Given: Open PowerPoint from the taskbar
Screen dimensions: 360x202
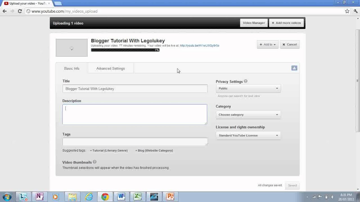Looking at the screenshot, I should pos(170,197).
